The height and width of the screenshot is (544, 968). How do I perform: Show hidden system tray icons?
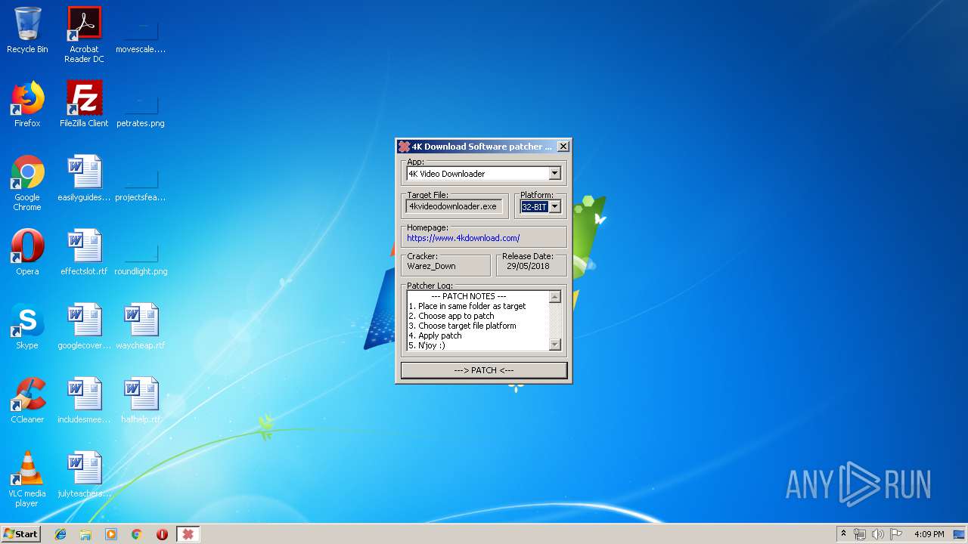point(843,534)
